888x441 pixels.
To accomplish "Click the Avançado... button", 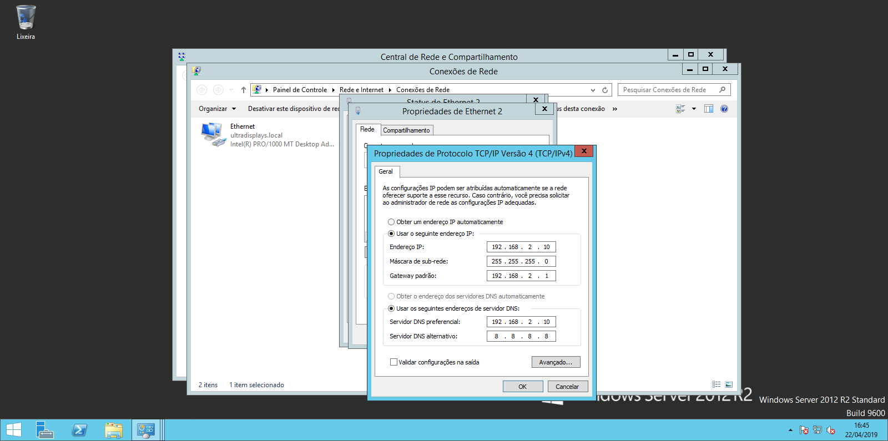I will 556,362.
